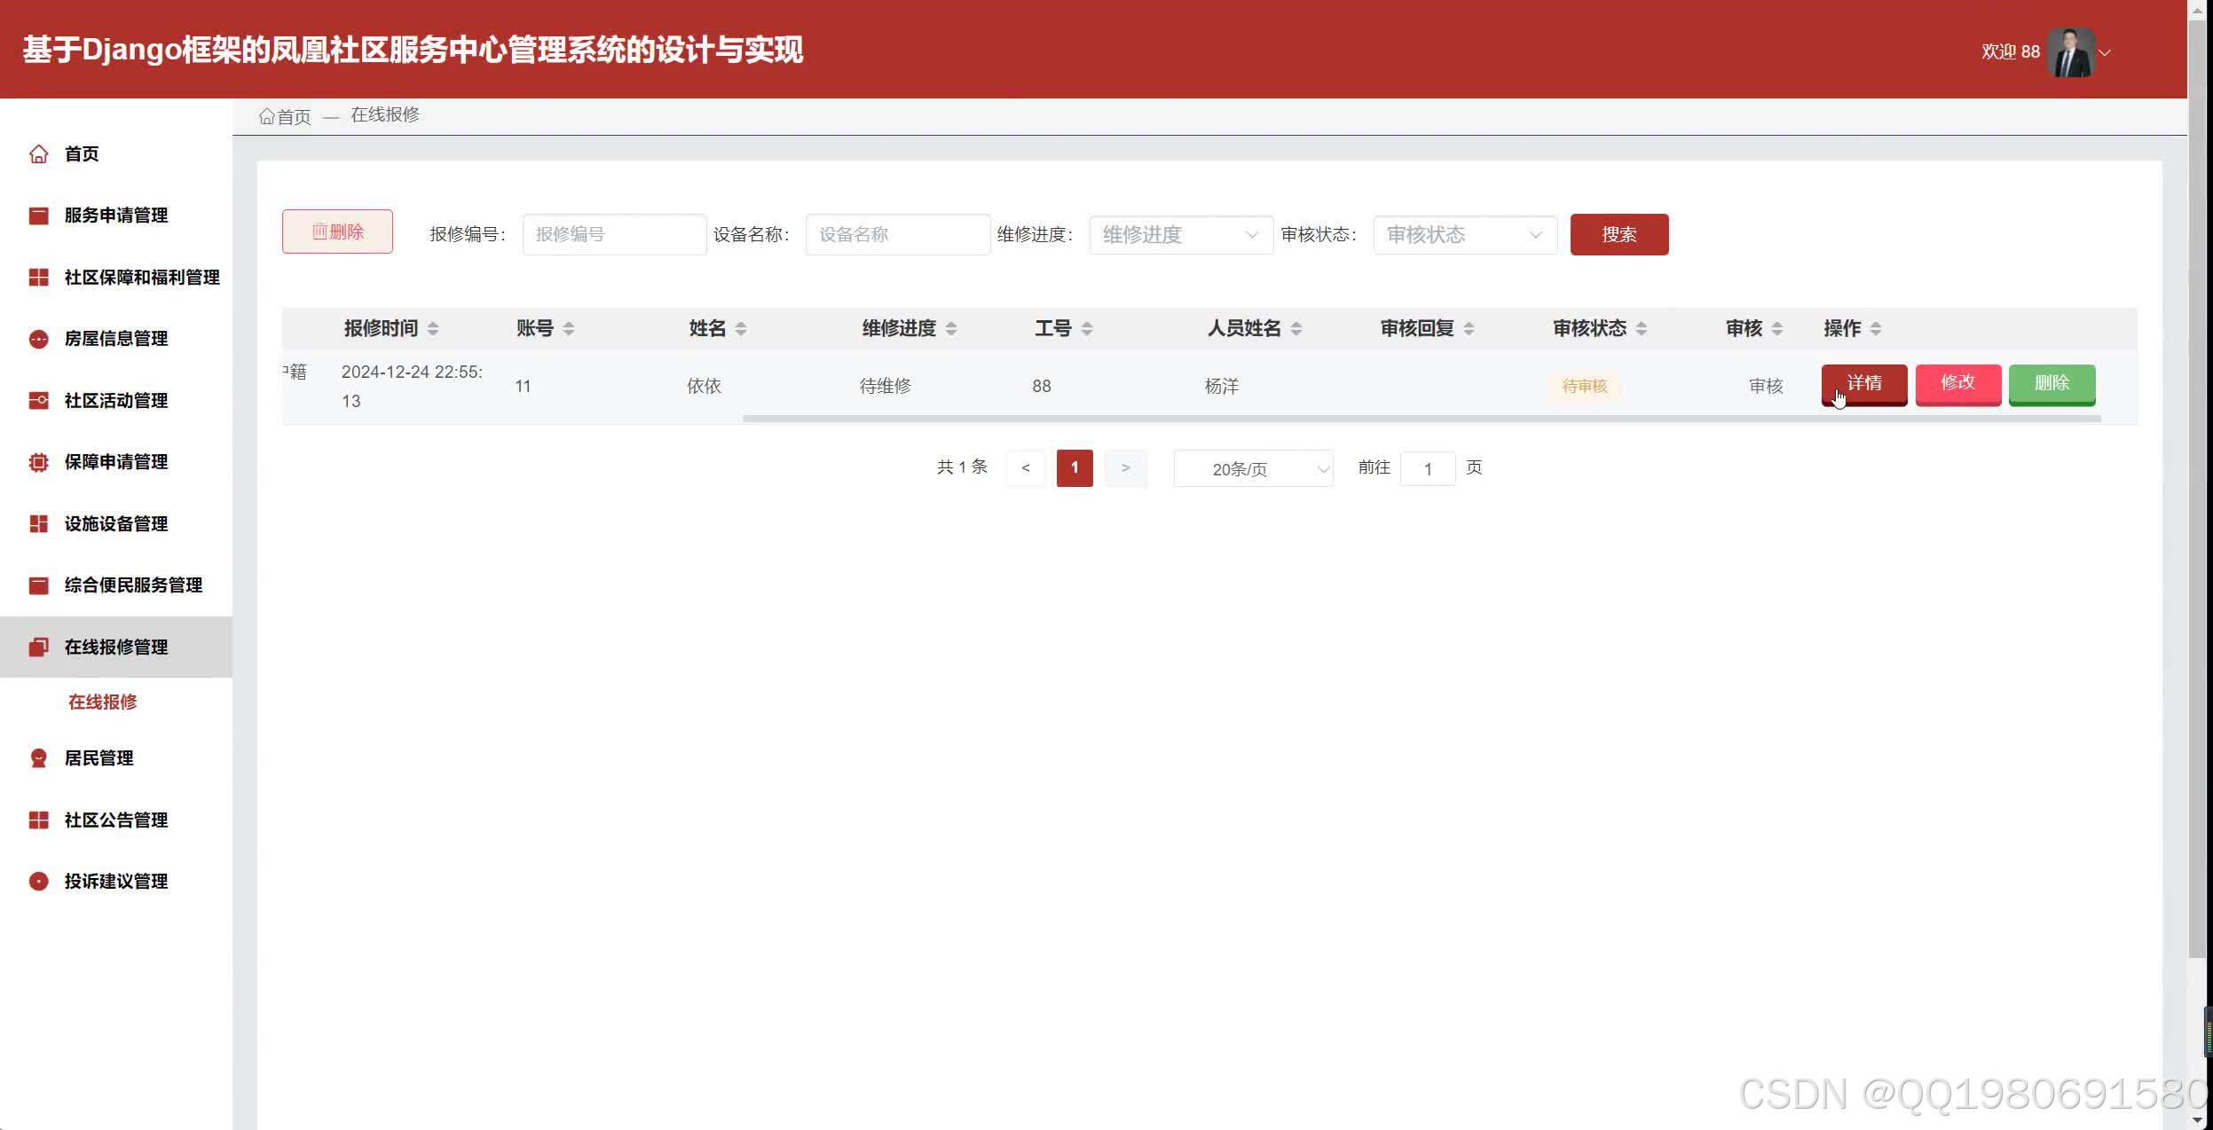Click the 房屋信息管理 sidebar icon
This screenshot has height=1130, width=2213.
click(38, 339)
